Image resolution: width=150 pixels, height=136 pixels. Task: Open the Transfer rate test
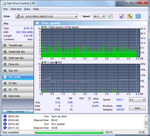click(x=18, y=45)
